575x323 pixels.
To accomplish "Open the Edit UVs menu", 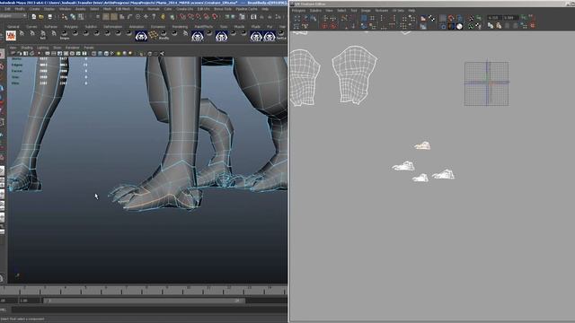I will [204, 9].
